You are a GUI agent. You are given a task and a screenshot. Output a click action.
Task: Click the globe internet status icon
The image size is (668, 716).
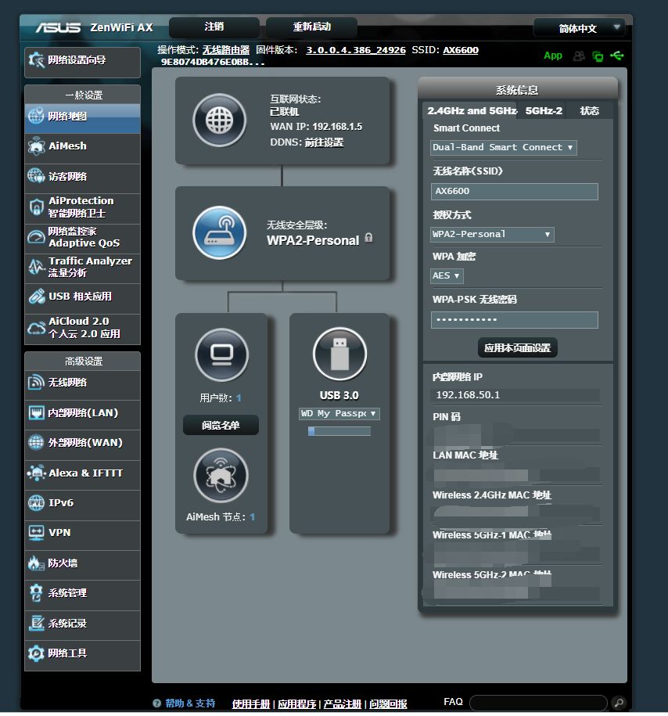pos(220,121)
